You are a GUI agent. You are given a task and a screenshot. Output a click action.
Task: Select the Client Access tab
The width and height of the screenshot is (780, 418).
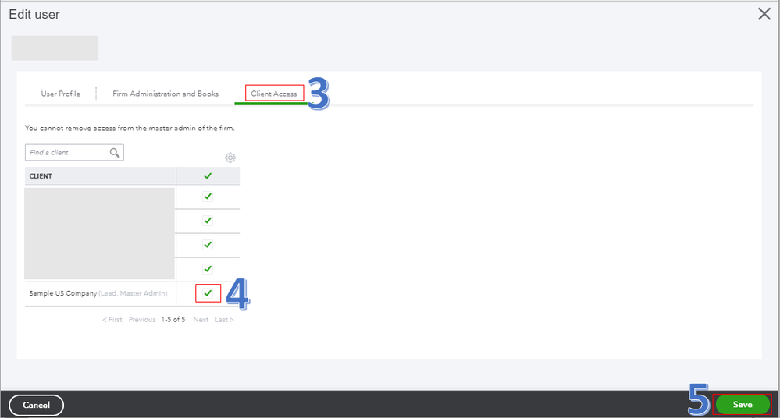pos(273,94)
